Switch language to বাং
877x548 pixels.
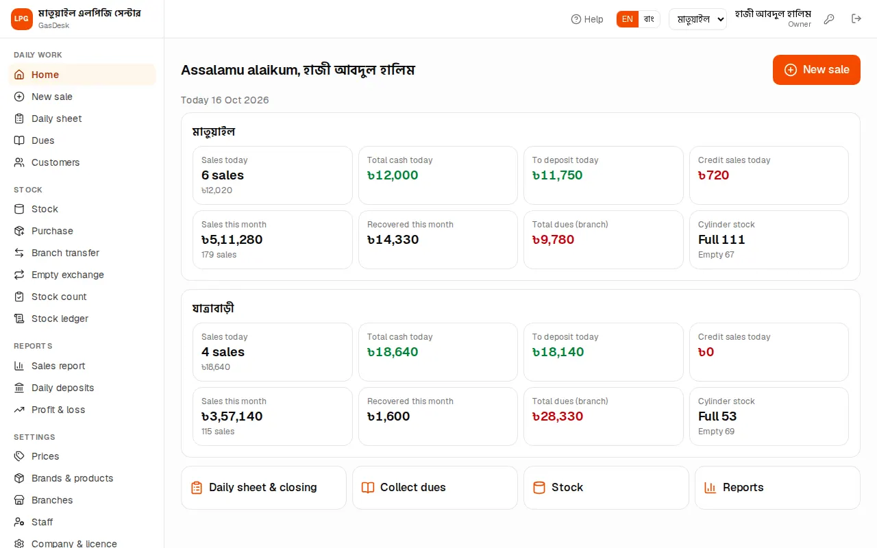[649, 19]
